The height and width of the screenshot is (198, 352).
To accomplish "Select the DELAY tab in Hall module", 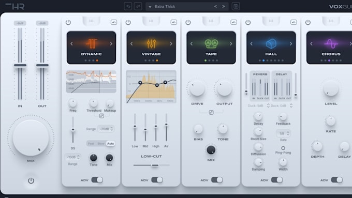I will [x=282, y=74].
